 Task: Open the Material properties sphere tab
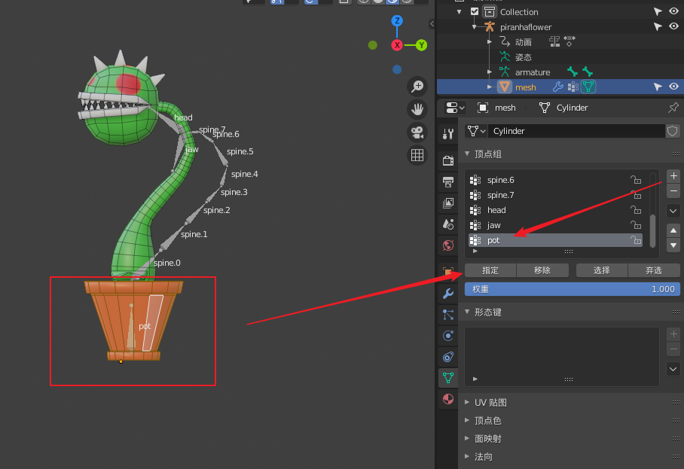click(x=448, y=399)
